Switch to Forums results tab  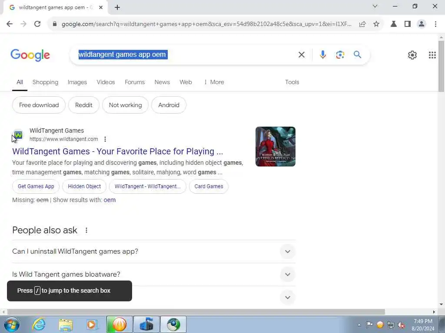pos(135,82)
